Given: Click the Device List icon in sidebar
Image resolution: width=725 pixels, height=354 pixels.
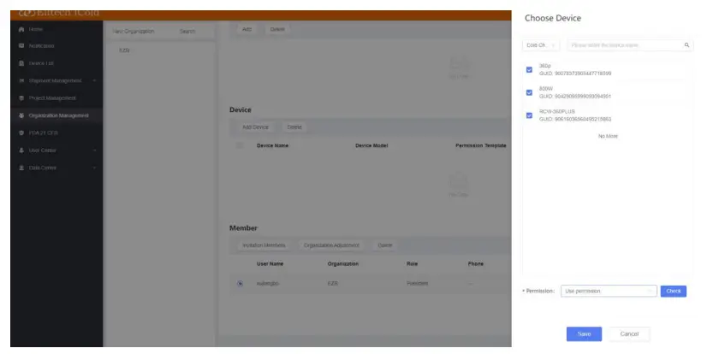Looking at the screenshot, I should pos(21,63).
